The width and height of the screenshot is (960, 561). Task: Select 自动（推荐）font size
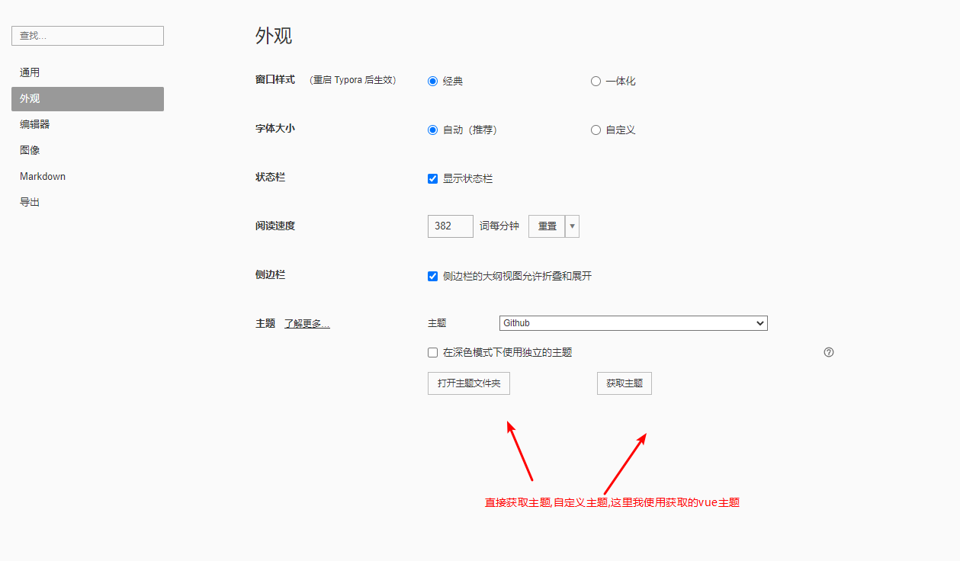pyautogui.click(x=433, y=130)
